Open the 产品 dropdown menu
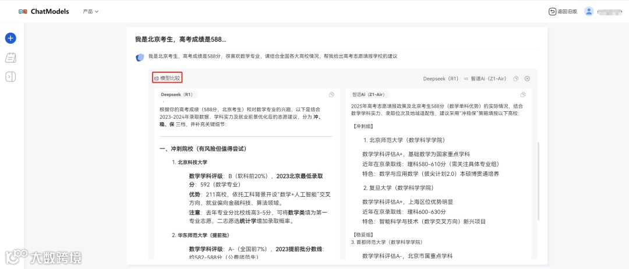629x269 pixels. click(x=91, y=12)
